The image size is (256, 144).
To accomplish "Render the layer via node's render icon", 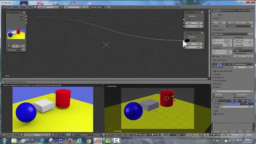I will click(x=24, y=50).
